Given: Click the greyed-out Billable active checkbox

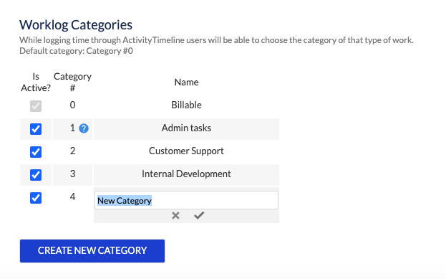Looking at the screenshot, I should click(36, 106).
